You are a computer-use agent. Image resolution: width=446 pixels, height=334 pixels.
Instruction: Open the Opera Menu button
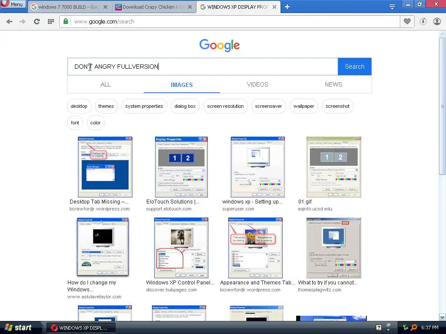tap(13, 4)
